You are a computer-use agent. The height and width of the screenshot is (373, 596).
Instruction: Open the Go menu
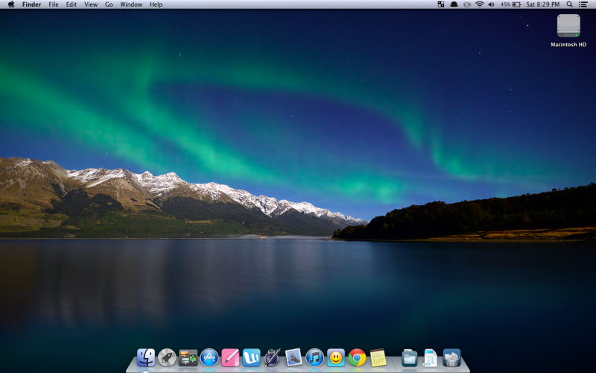(109, 4)
